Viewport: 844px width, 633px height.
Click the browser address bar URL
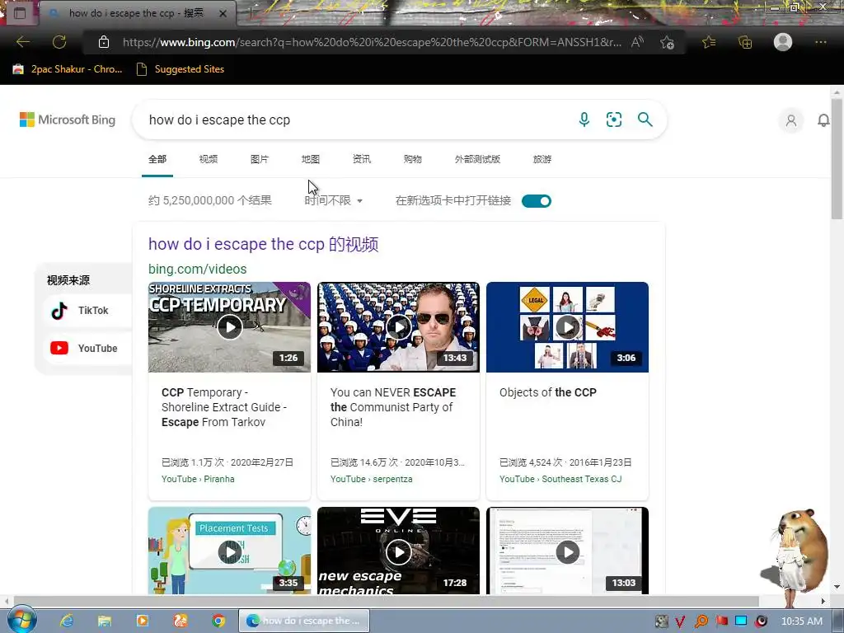point(372,42)
